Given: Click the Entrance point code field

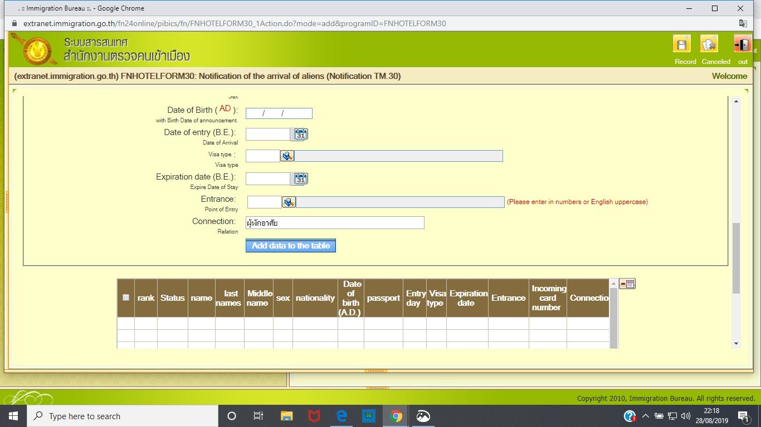Looking at the screenshot, I should tap(264, 202).
